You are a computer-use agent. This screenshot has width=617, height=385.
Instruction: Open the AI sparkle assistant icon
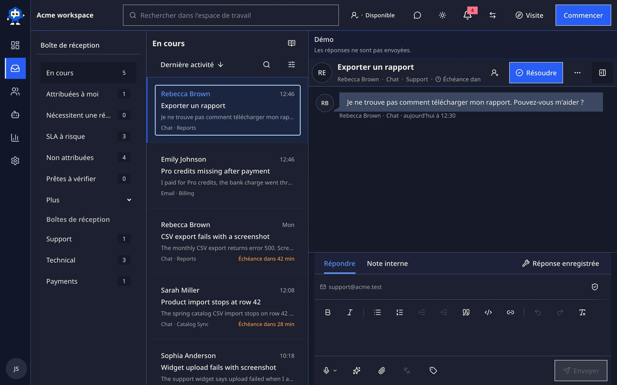pos(357,371)
